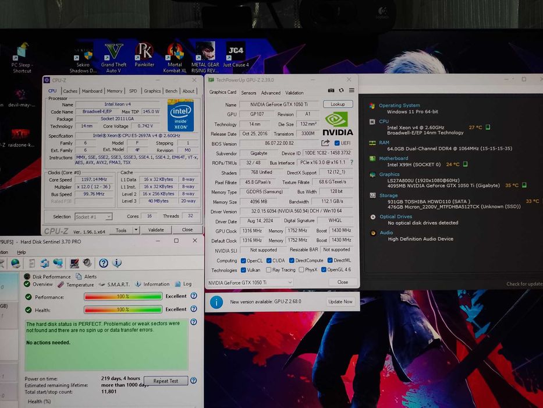
Task: Open the Just Cause 4 shortcut
Action: (236, 55)
